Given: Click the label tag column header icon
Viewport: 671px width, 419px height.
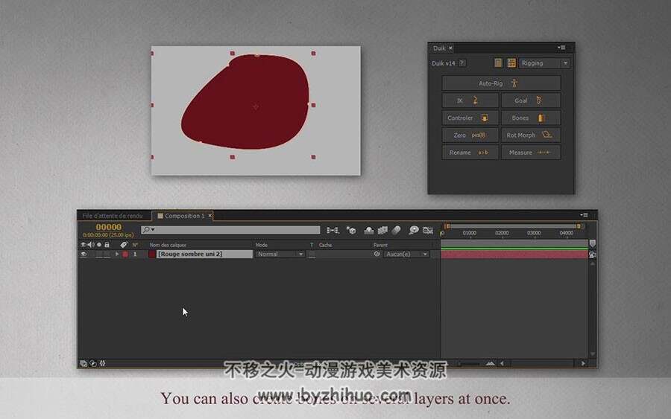Looking at the screenshot, I should (x=124, y=245).
